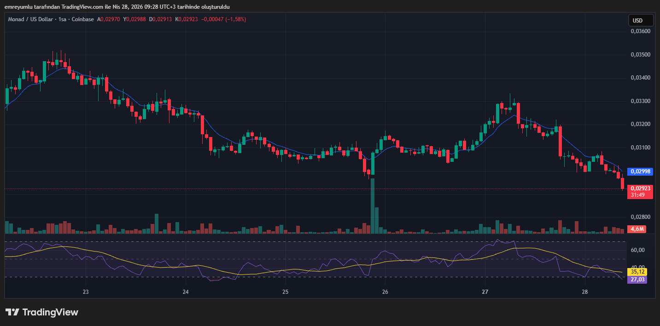Viewport: 660px width, 326px height.
Task: Click the -1,58% price change value
Action: [x=235, y=19]
